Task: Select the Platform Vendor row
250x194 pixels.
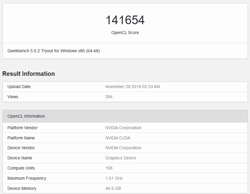Action: point(22,127)
